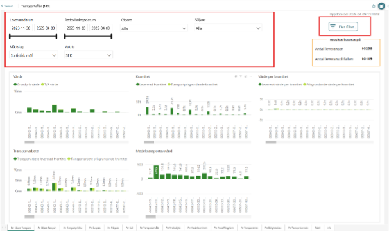
Task: Go back using the top-left arrow
Action: click(x=2, y=6)
